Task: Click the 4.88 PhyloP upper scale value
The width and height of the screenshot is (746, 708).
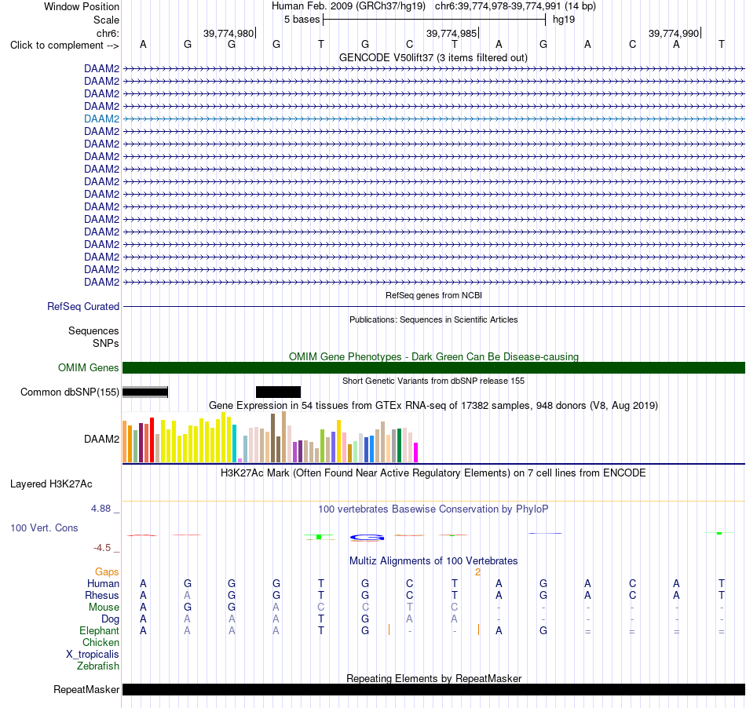Action: click(x=101, y=509)
